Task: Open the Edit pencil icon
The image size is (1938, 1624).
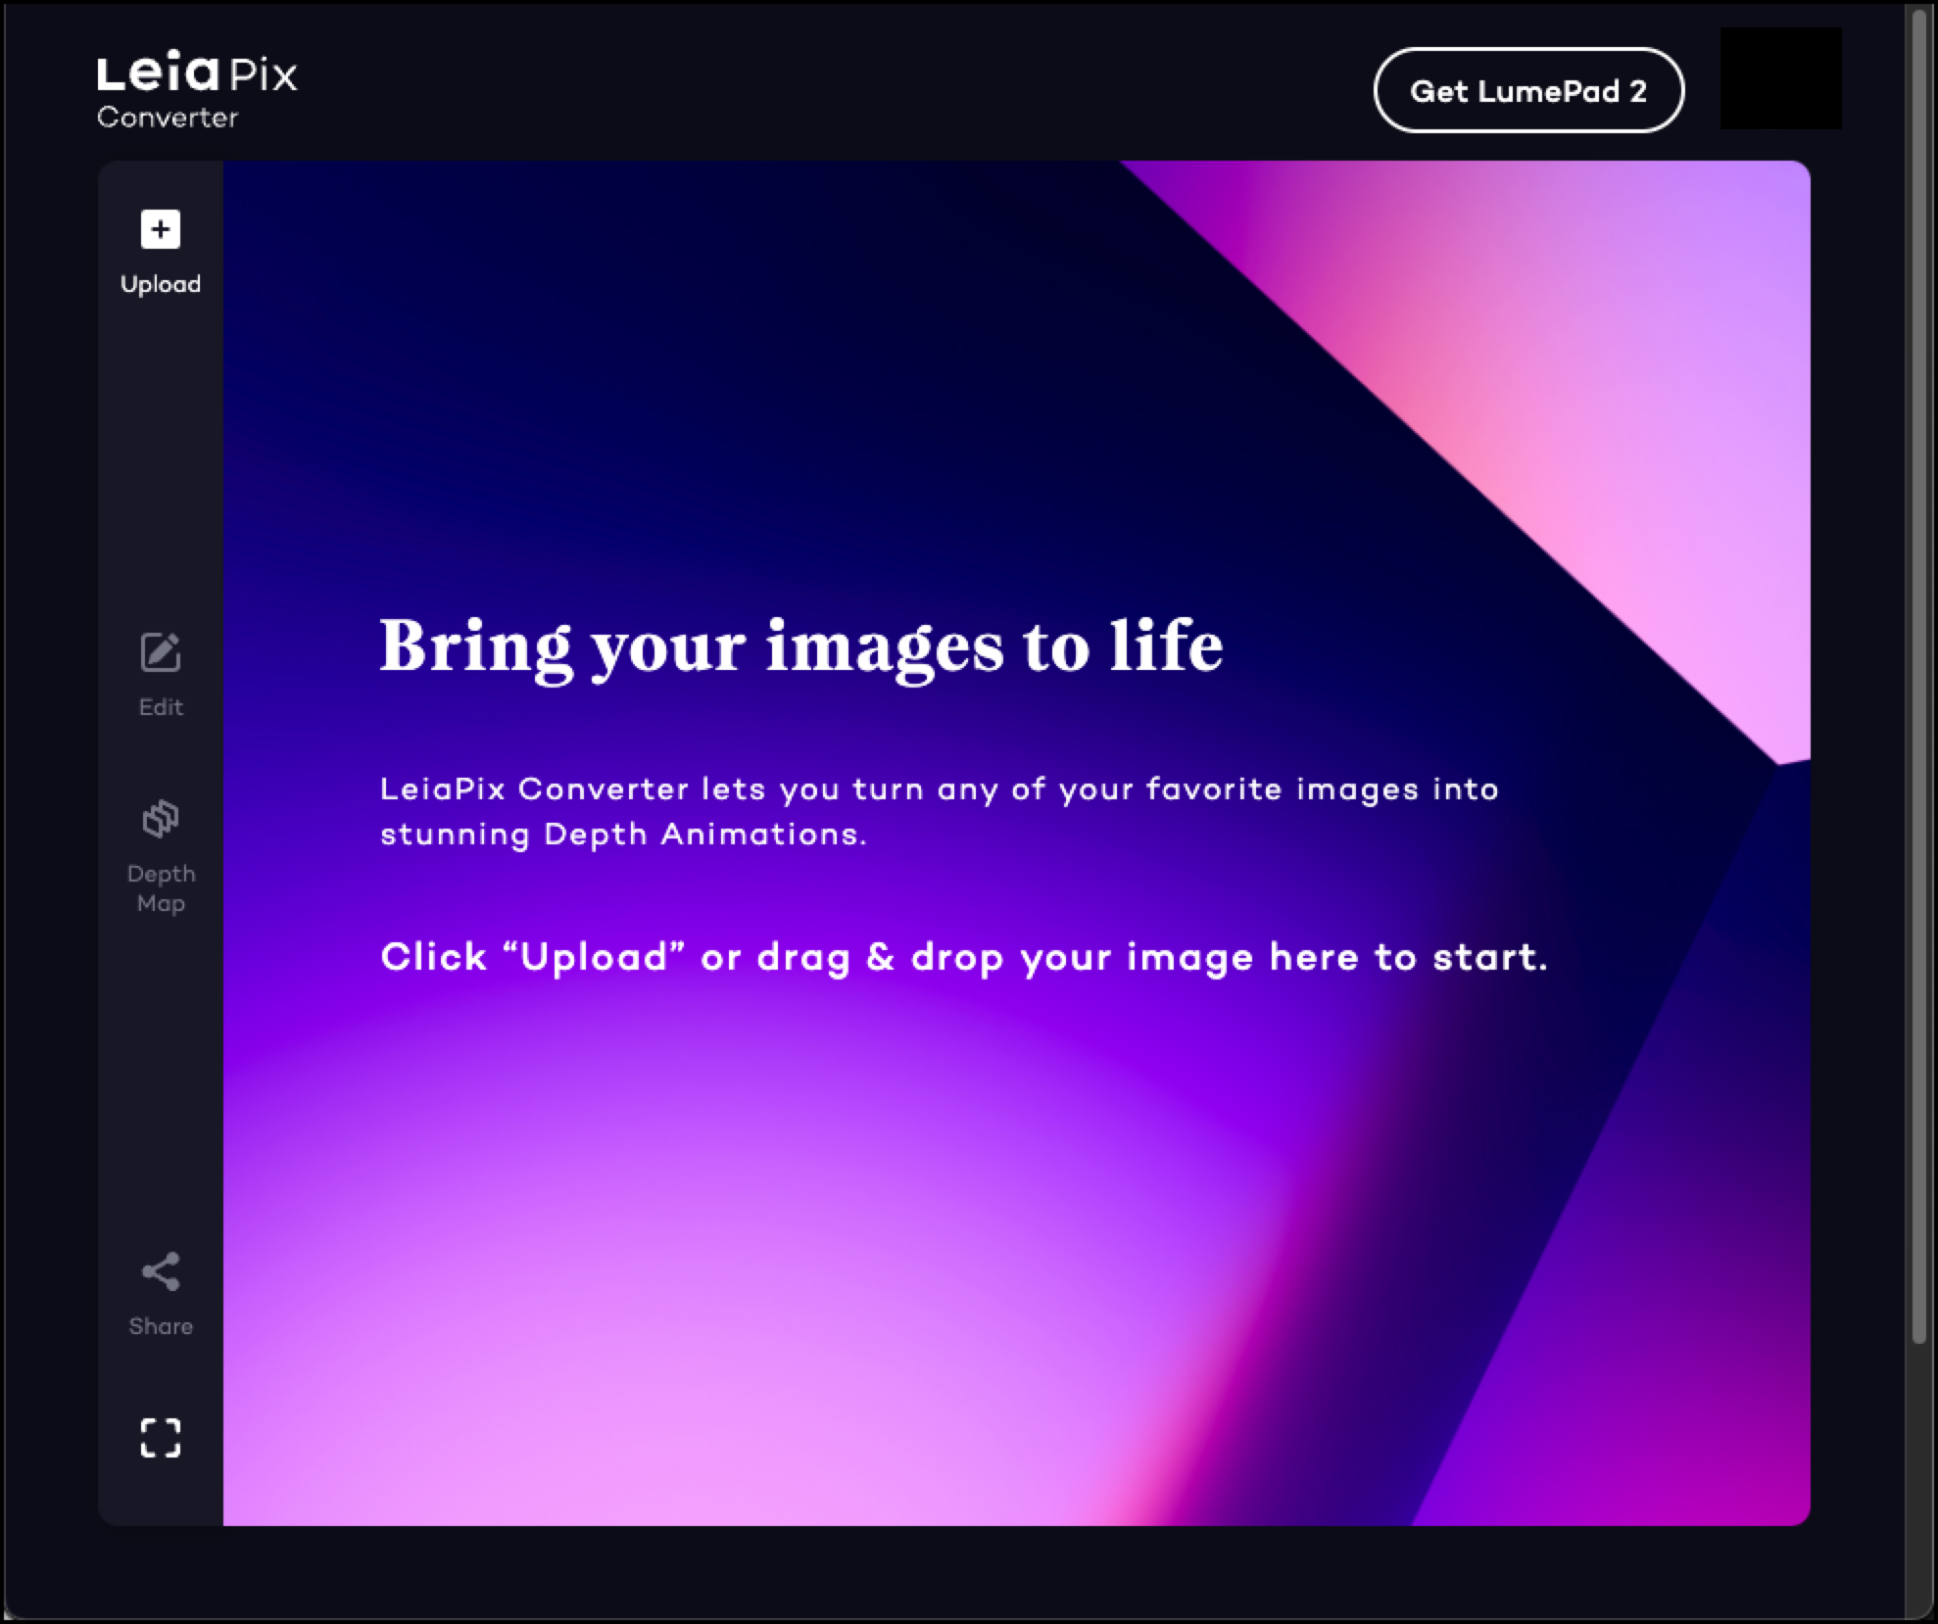Action: pyautogui.click(x=161, y=652)
